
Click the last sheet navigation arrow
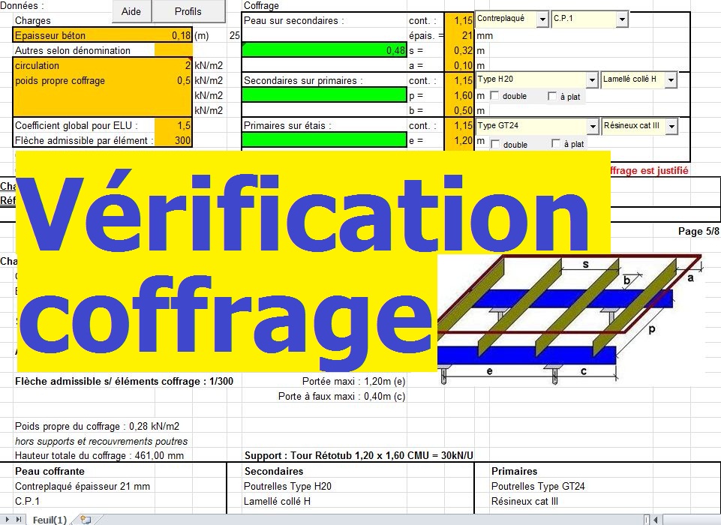[x=19, y=520]
